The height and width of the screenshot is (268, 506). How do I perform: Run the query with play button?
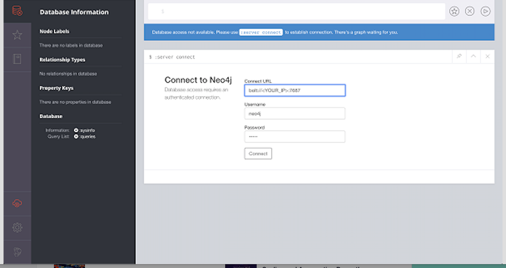[485, 12]
